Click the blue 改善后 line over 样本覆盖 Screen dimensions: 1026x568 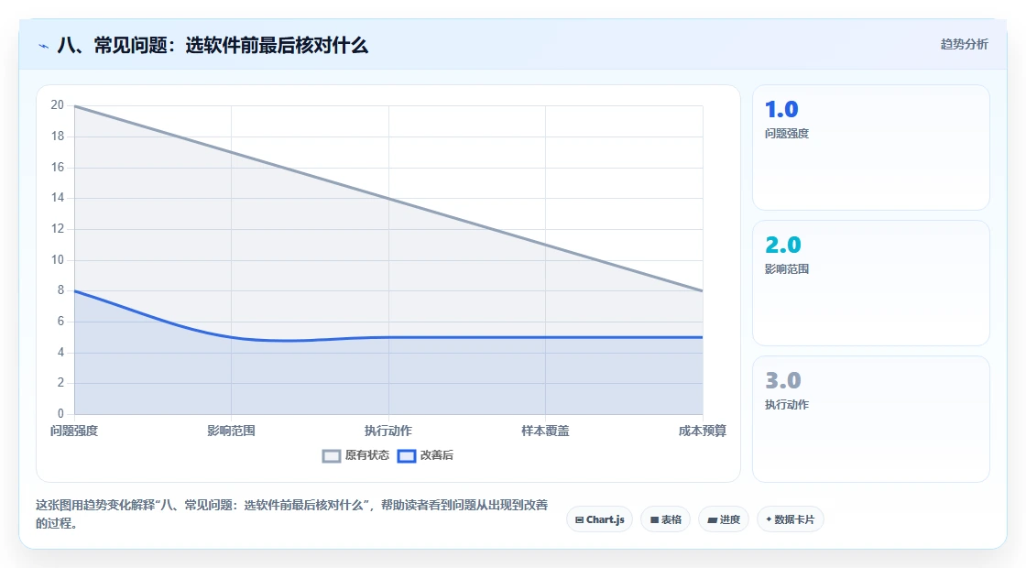(545, 338)
